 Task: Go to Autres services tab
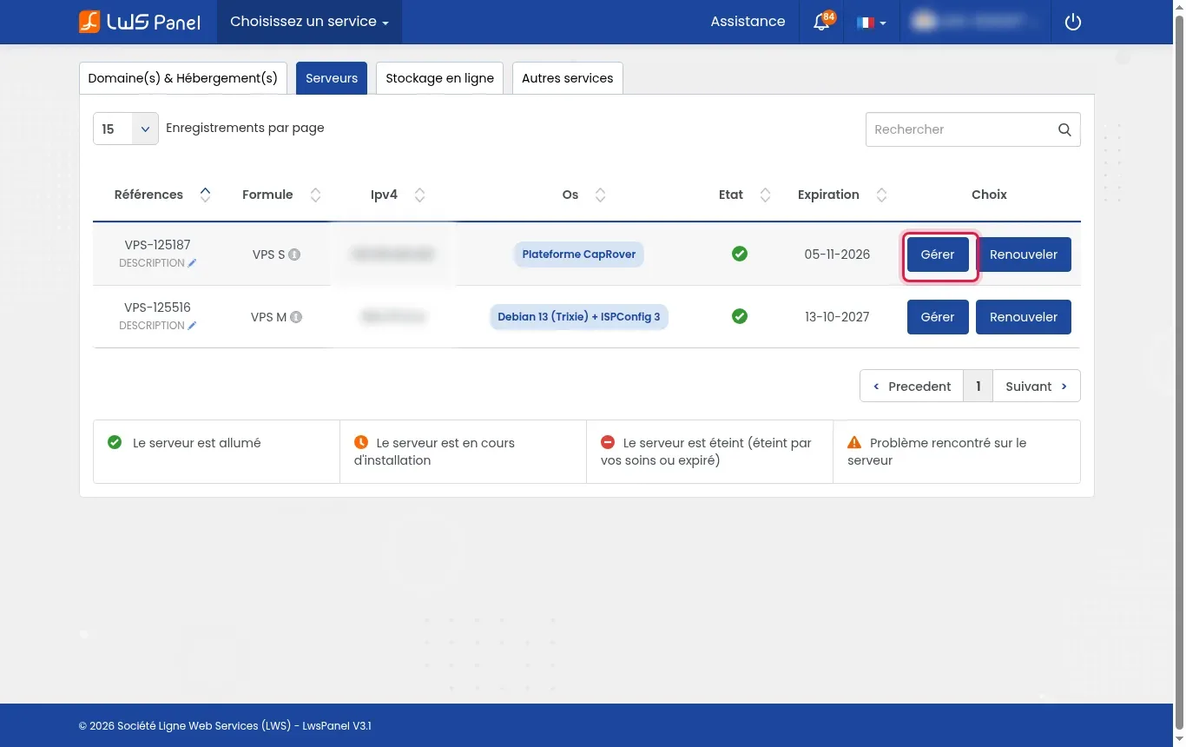[568, 78]
